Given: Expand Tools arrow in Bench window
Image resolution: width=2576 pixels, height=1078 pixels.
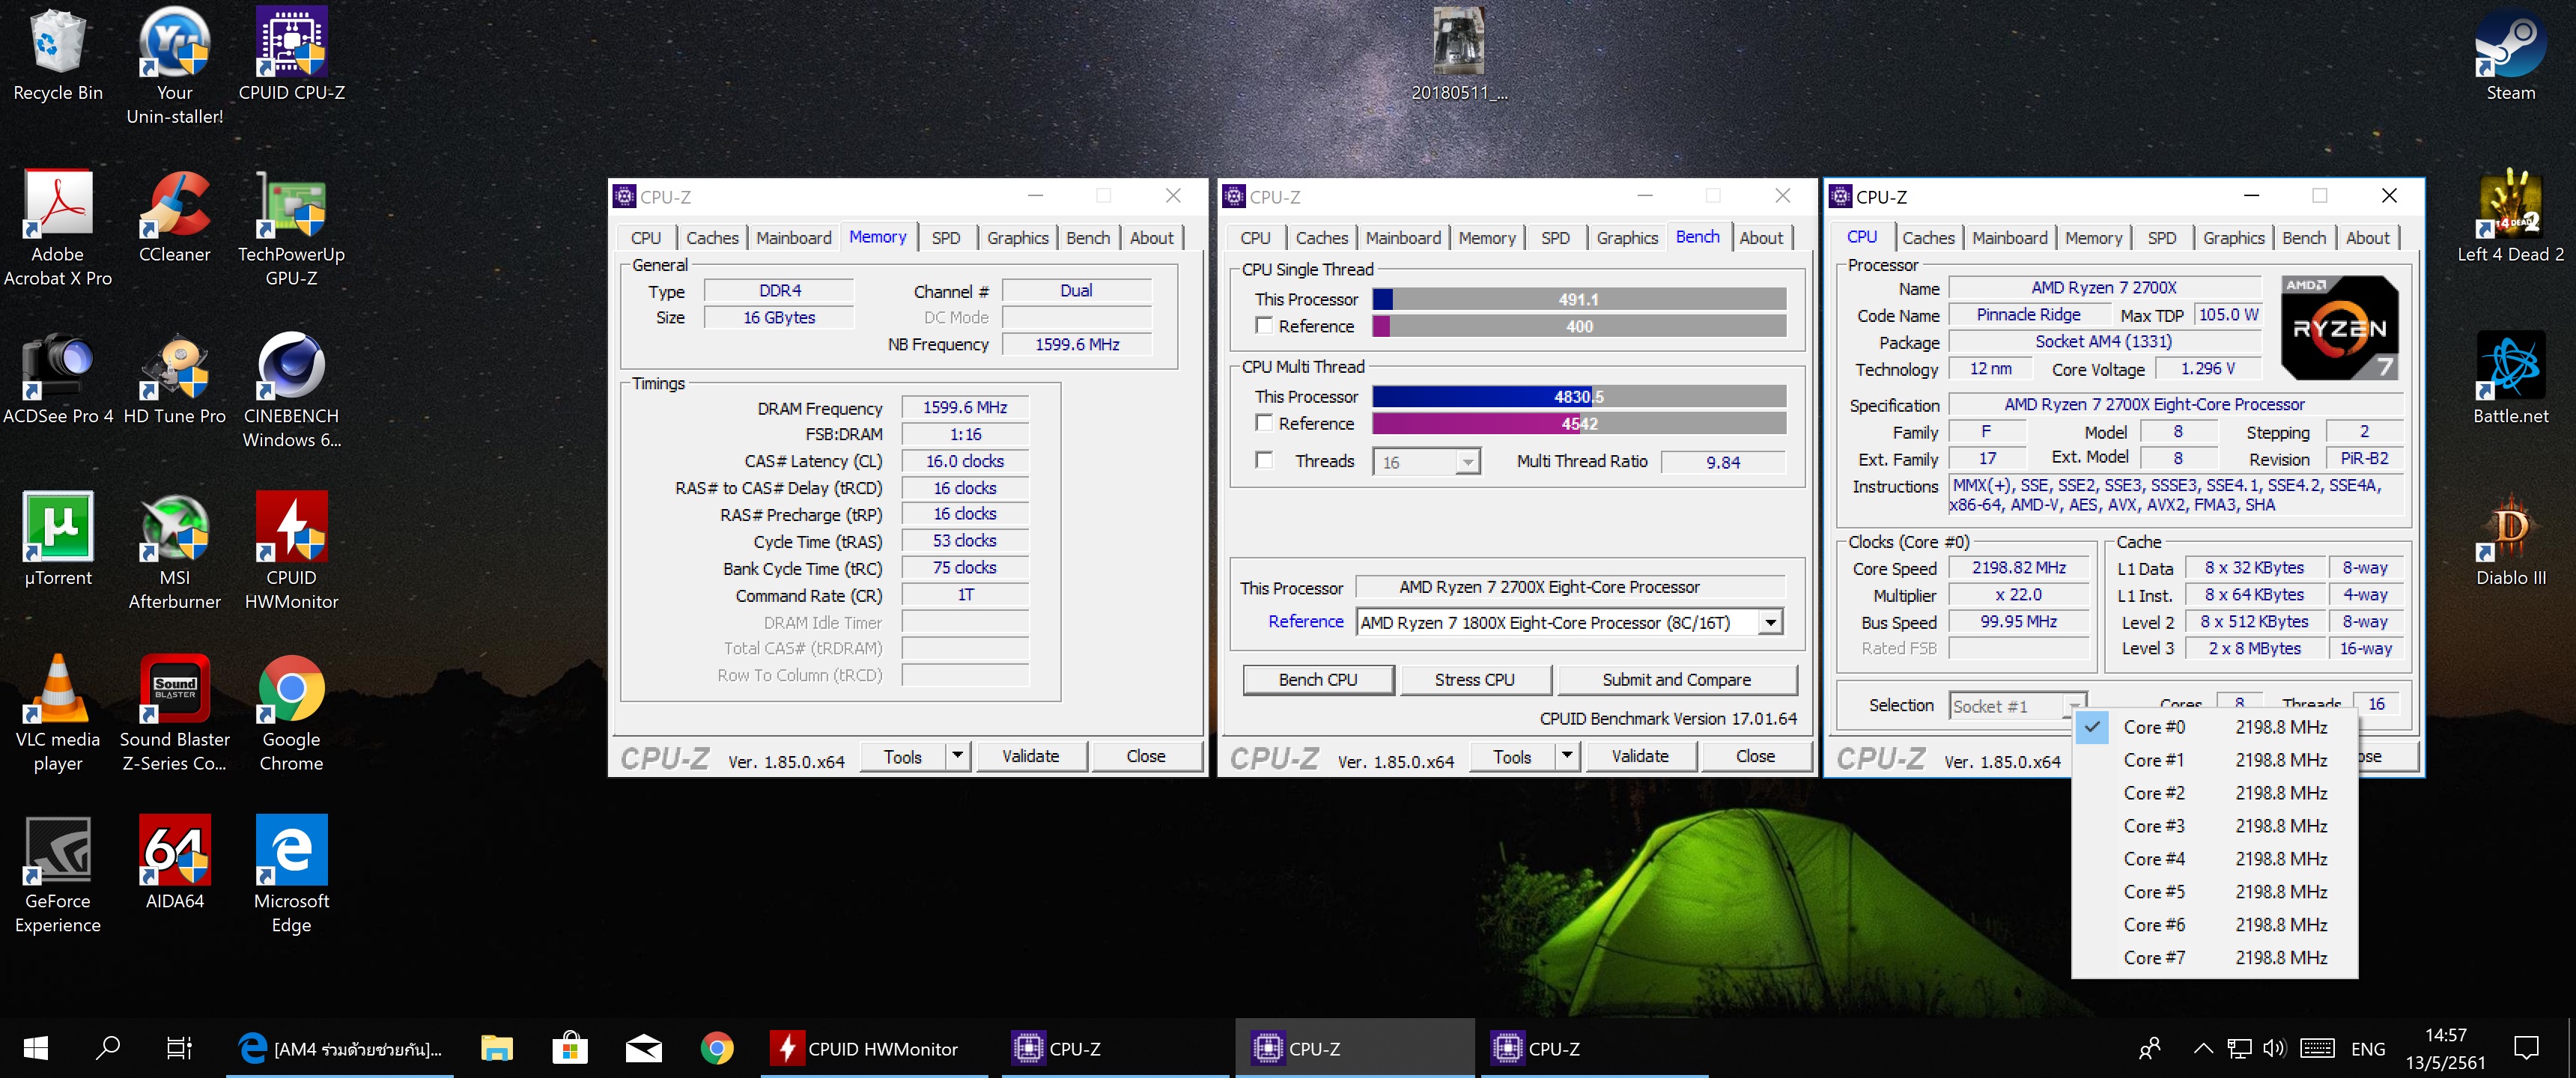Looking at the screenshot, I should tap(1567, 756).
